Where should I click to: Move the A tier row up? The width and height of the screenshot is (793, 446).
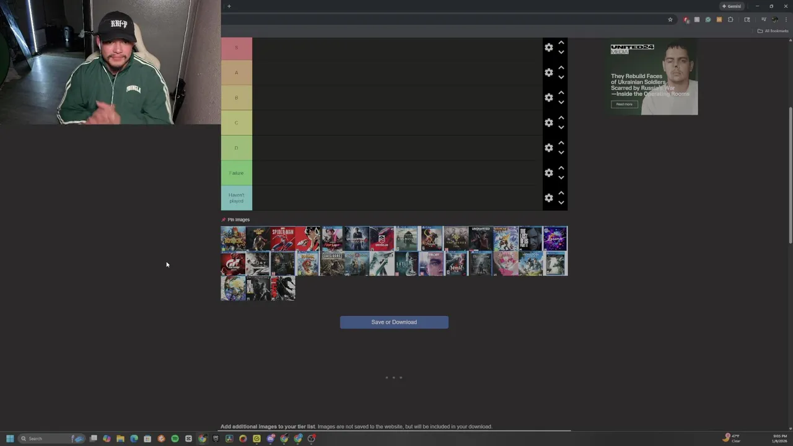561,68
